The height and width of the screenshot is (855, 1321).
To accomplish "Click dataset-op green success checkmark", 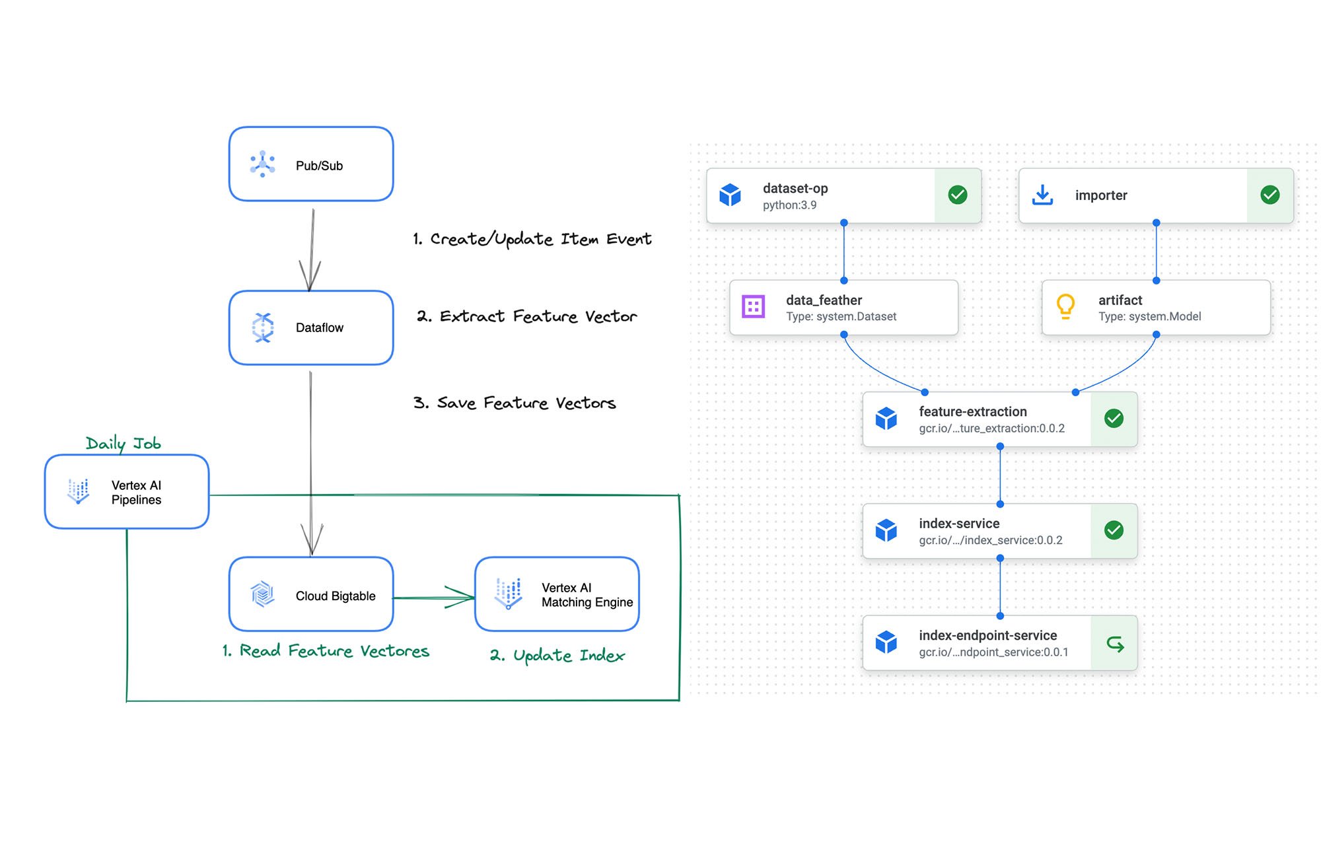I will click(x=958, y=195).
